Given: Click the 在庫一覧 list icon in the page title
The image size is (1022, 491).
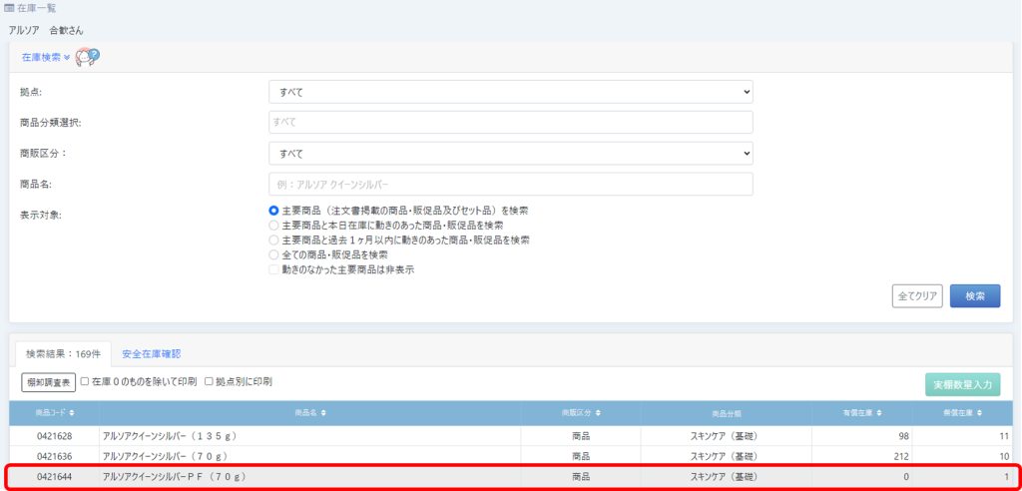Looking at the screenshot, I should (9, 9).
